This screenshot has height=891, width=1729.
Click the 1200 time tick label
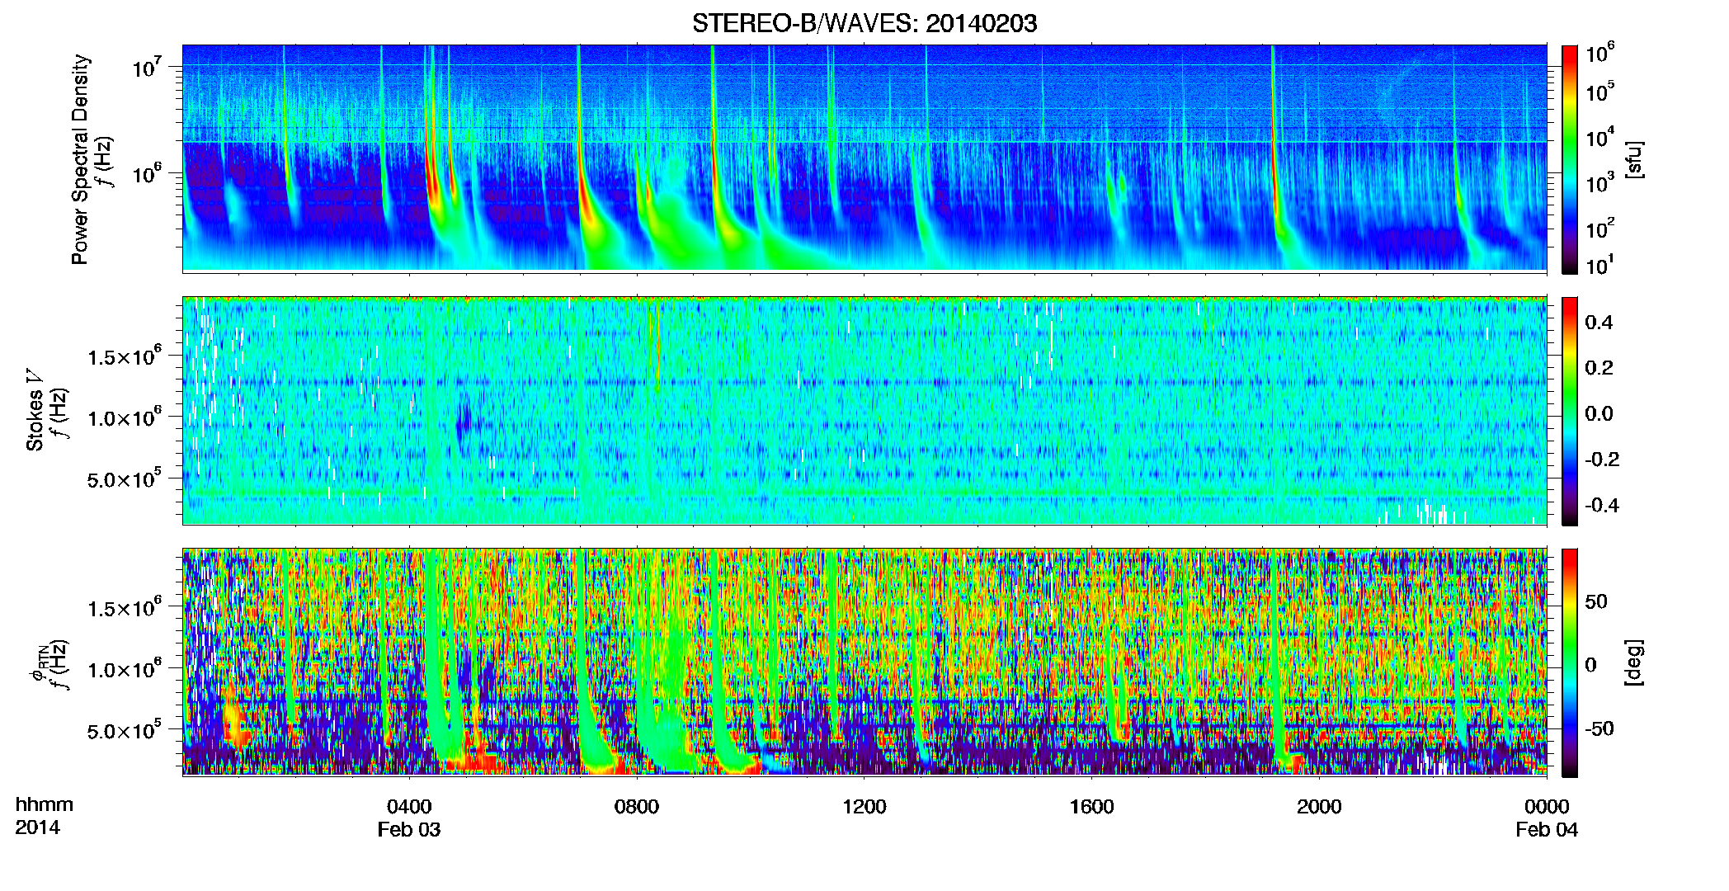point(864,806)
